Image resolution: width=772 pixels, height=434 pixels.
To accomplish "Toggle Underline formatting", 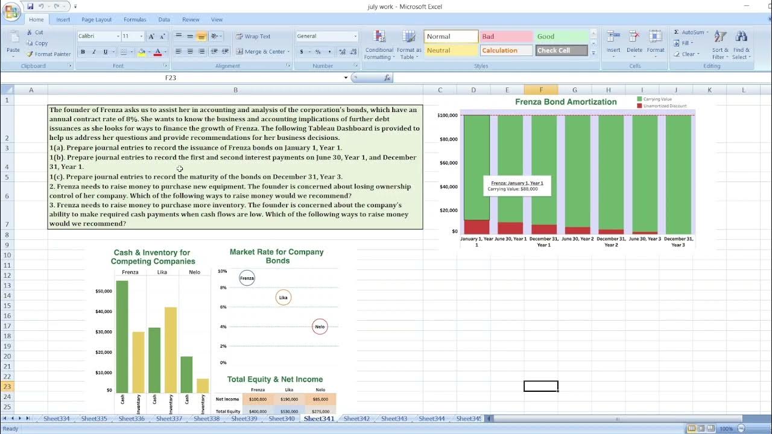I will pos(105,52).
